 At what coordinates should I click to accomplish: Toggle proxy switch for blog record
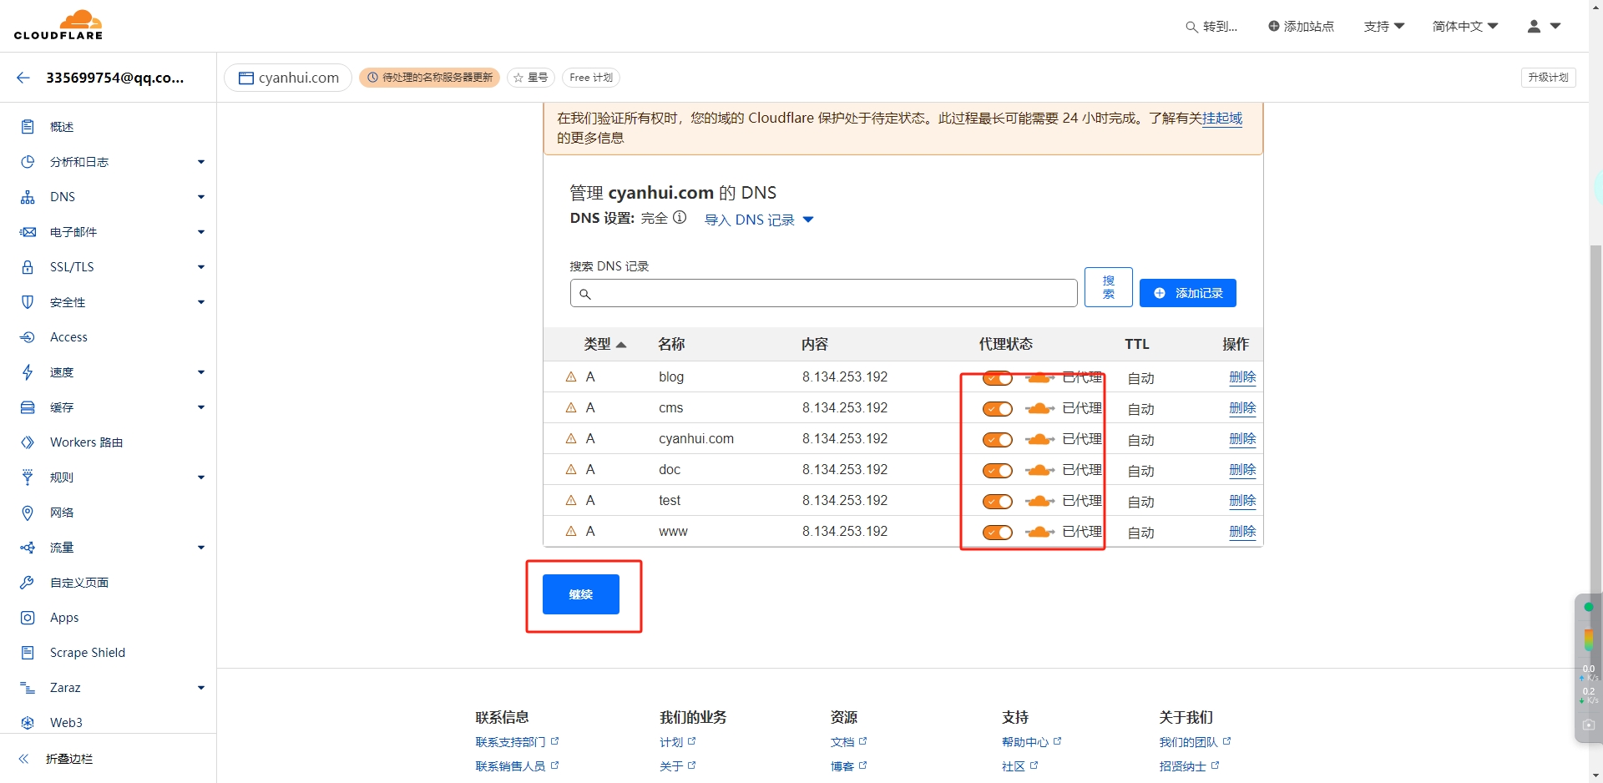point(997,378)
